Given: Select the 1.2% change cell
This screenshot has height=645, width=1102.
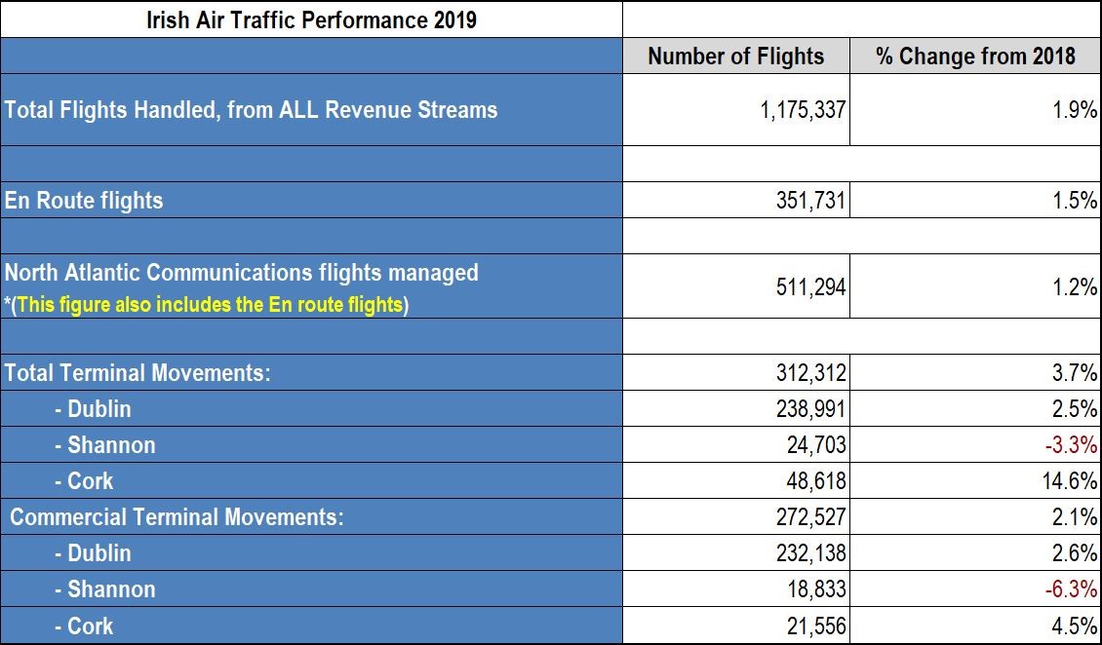Looking at the screenshot, I should click(975, 286).
